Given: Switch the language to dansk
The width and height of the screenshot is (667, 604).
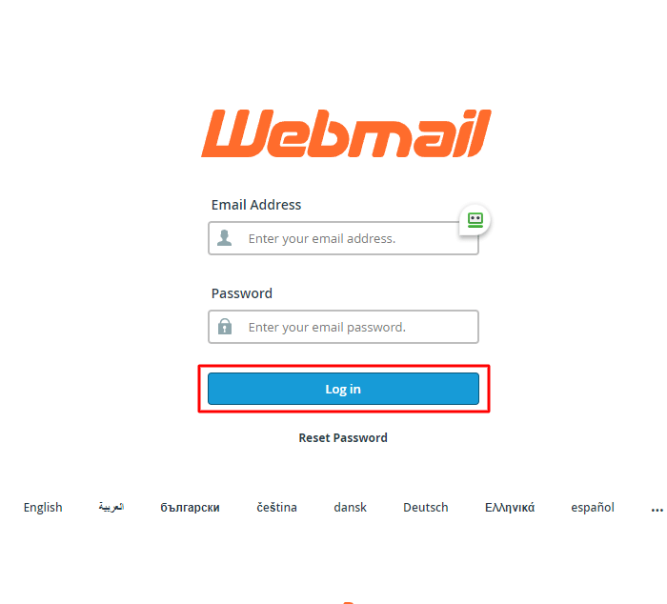Looking at the screenshot, I should 350,508.
